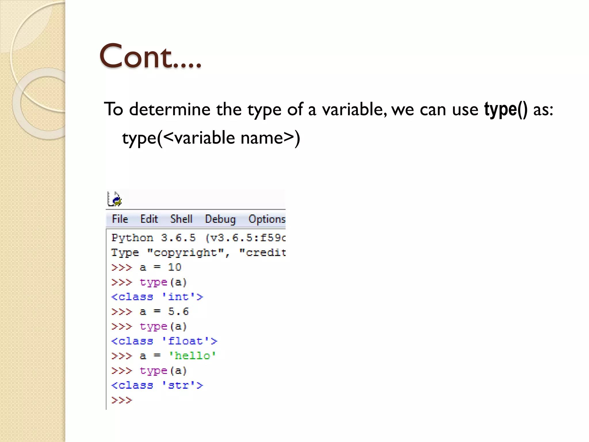Click the type(<variable name>) syntax line
The height and width of the screenshot is (442, 589).
pos(211,138)
